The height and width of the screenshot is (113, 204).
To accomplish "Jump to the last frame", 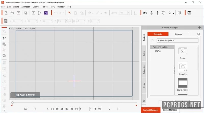I will coord(72,109).
